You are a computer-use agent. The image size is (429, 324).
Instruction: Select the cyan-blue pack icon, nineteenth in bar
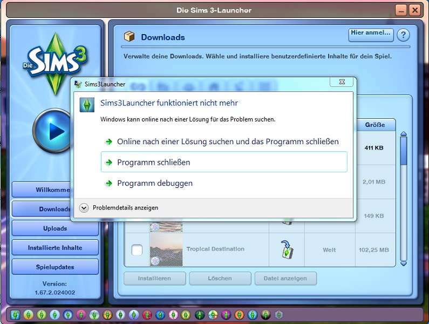pyautogui.click(x=252, y=315)
